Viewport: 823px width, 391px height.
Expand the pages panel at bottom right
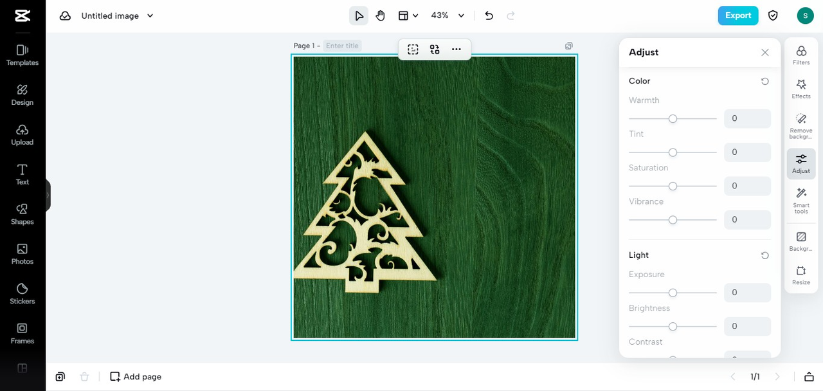pyautogui.click(x=809, y=377)
